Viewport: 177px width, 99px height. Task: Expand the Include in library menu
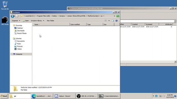click(x=38, y=21)
